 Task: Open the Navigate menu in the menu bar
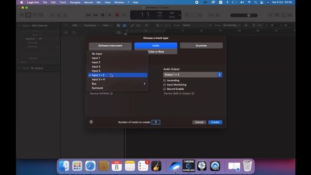tap(75, 2)
